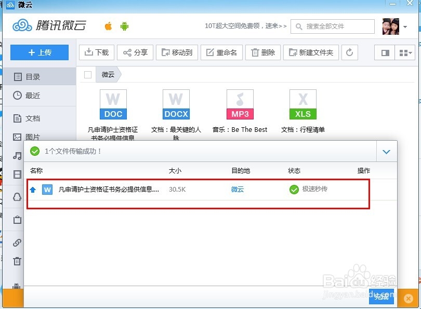Open the music note sidebar icon

pyautogui.click(x=17, y=156)
